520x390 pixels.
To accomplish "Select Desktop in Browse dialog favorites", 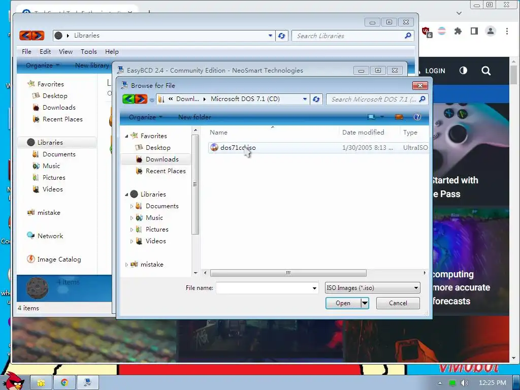I will pyautogui.click(x=158, y=148).
